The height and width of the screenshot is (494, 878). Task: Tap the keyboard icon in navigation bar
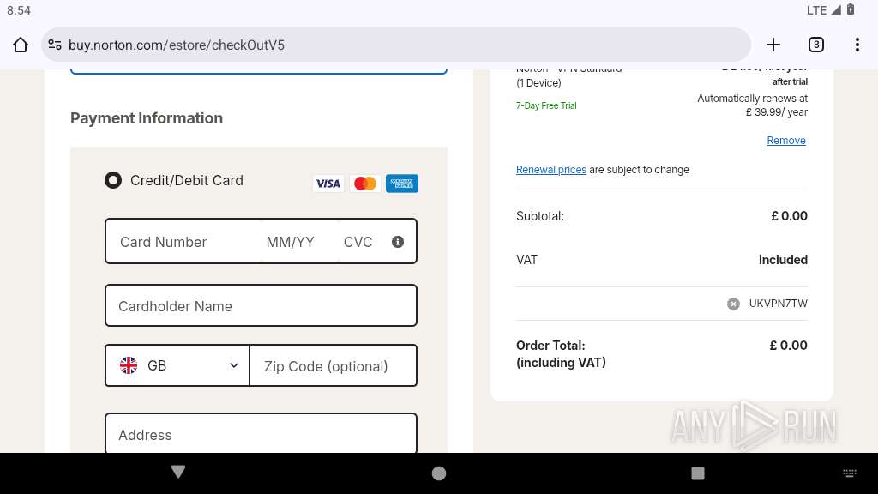coord(850,473)
